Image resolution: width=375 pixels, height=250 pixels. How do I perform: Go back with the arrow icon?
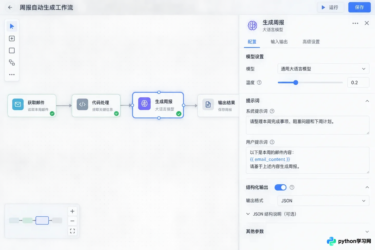pos(10,7)
